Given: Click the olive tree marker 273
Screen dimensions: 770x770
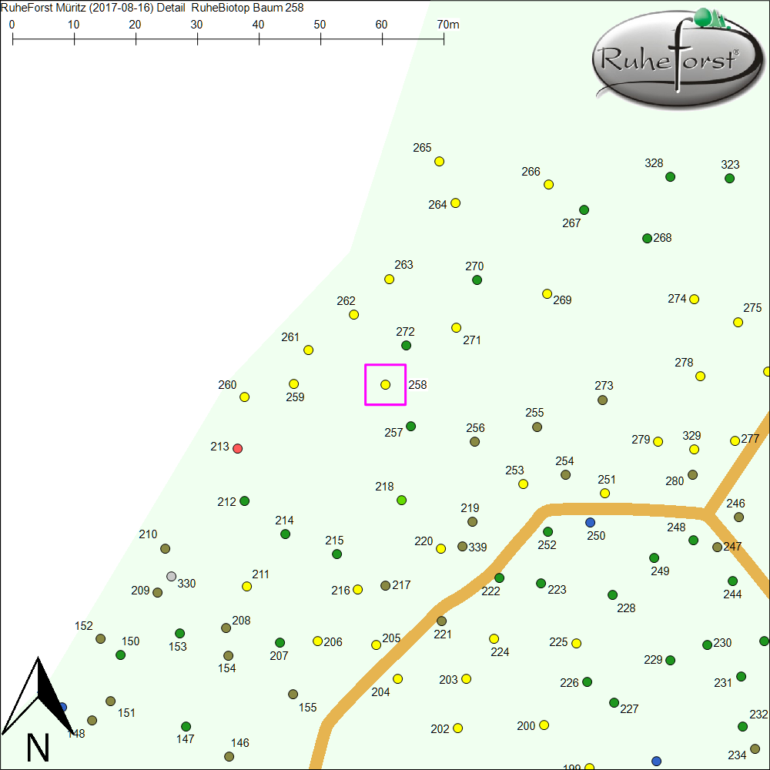Looking at the screenshot, I should (602, 400).
